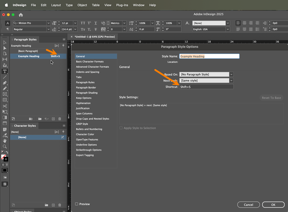Image resolution: width=288 pixels, height=212 pixels.
Task: Toggle Superscript formatting
Action: pos(89,23)
